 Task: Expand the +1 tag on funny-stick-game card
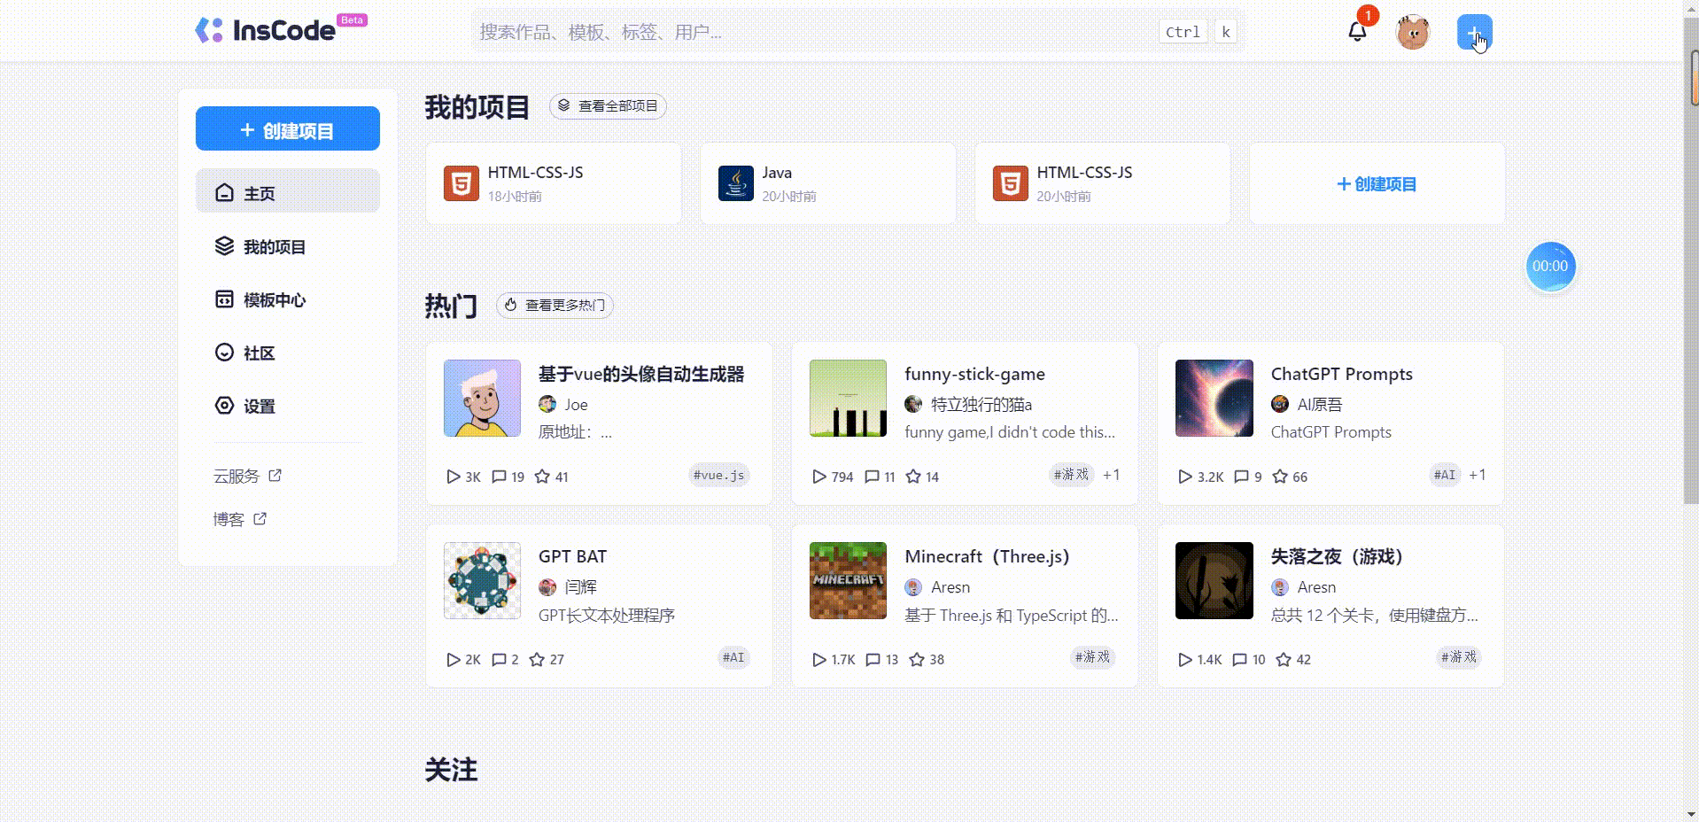[x=1112, y=475]
